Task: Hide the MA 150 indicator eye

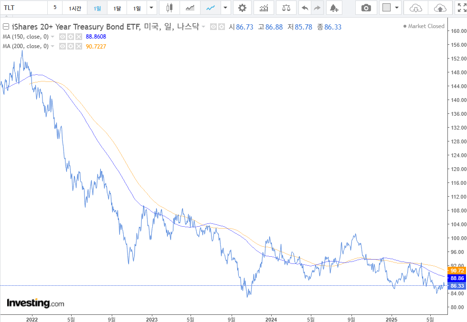Action: point(62,37)
